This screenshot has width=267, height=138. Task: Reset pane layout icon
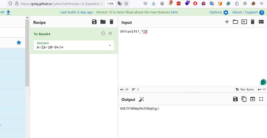pyautogui.click(x=261, y=22)
